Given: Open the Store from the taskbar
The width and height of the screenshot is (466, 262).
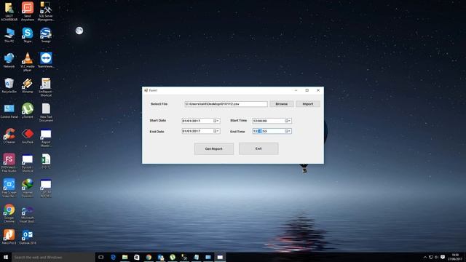Looking at the screenshot, I should tap(137, 257).
